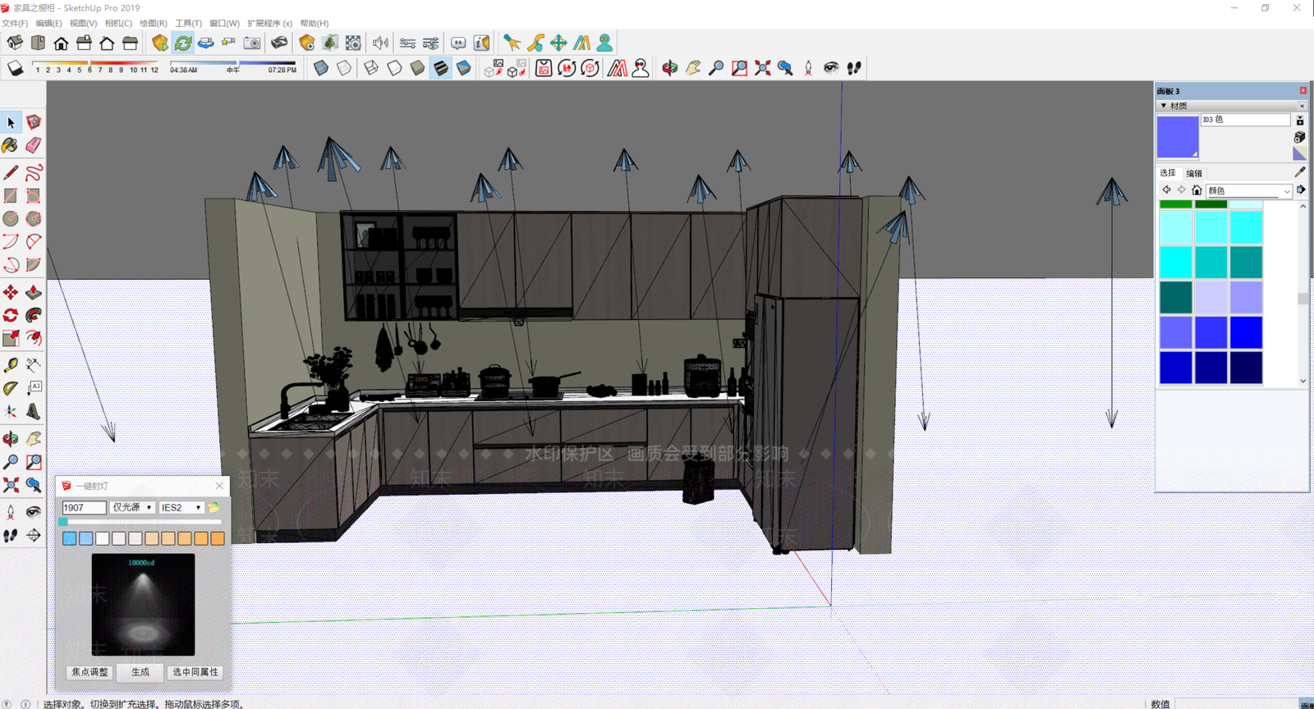Click the 选中同属性 button
The width and height of the screenshot is (1314, 709).
point(195,672)
